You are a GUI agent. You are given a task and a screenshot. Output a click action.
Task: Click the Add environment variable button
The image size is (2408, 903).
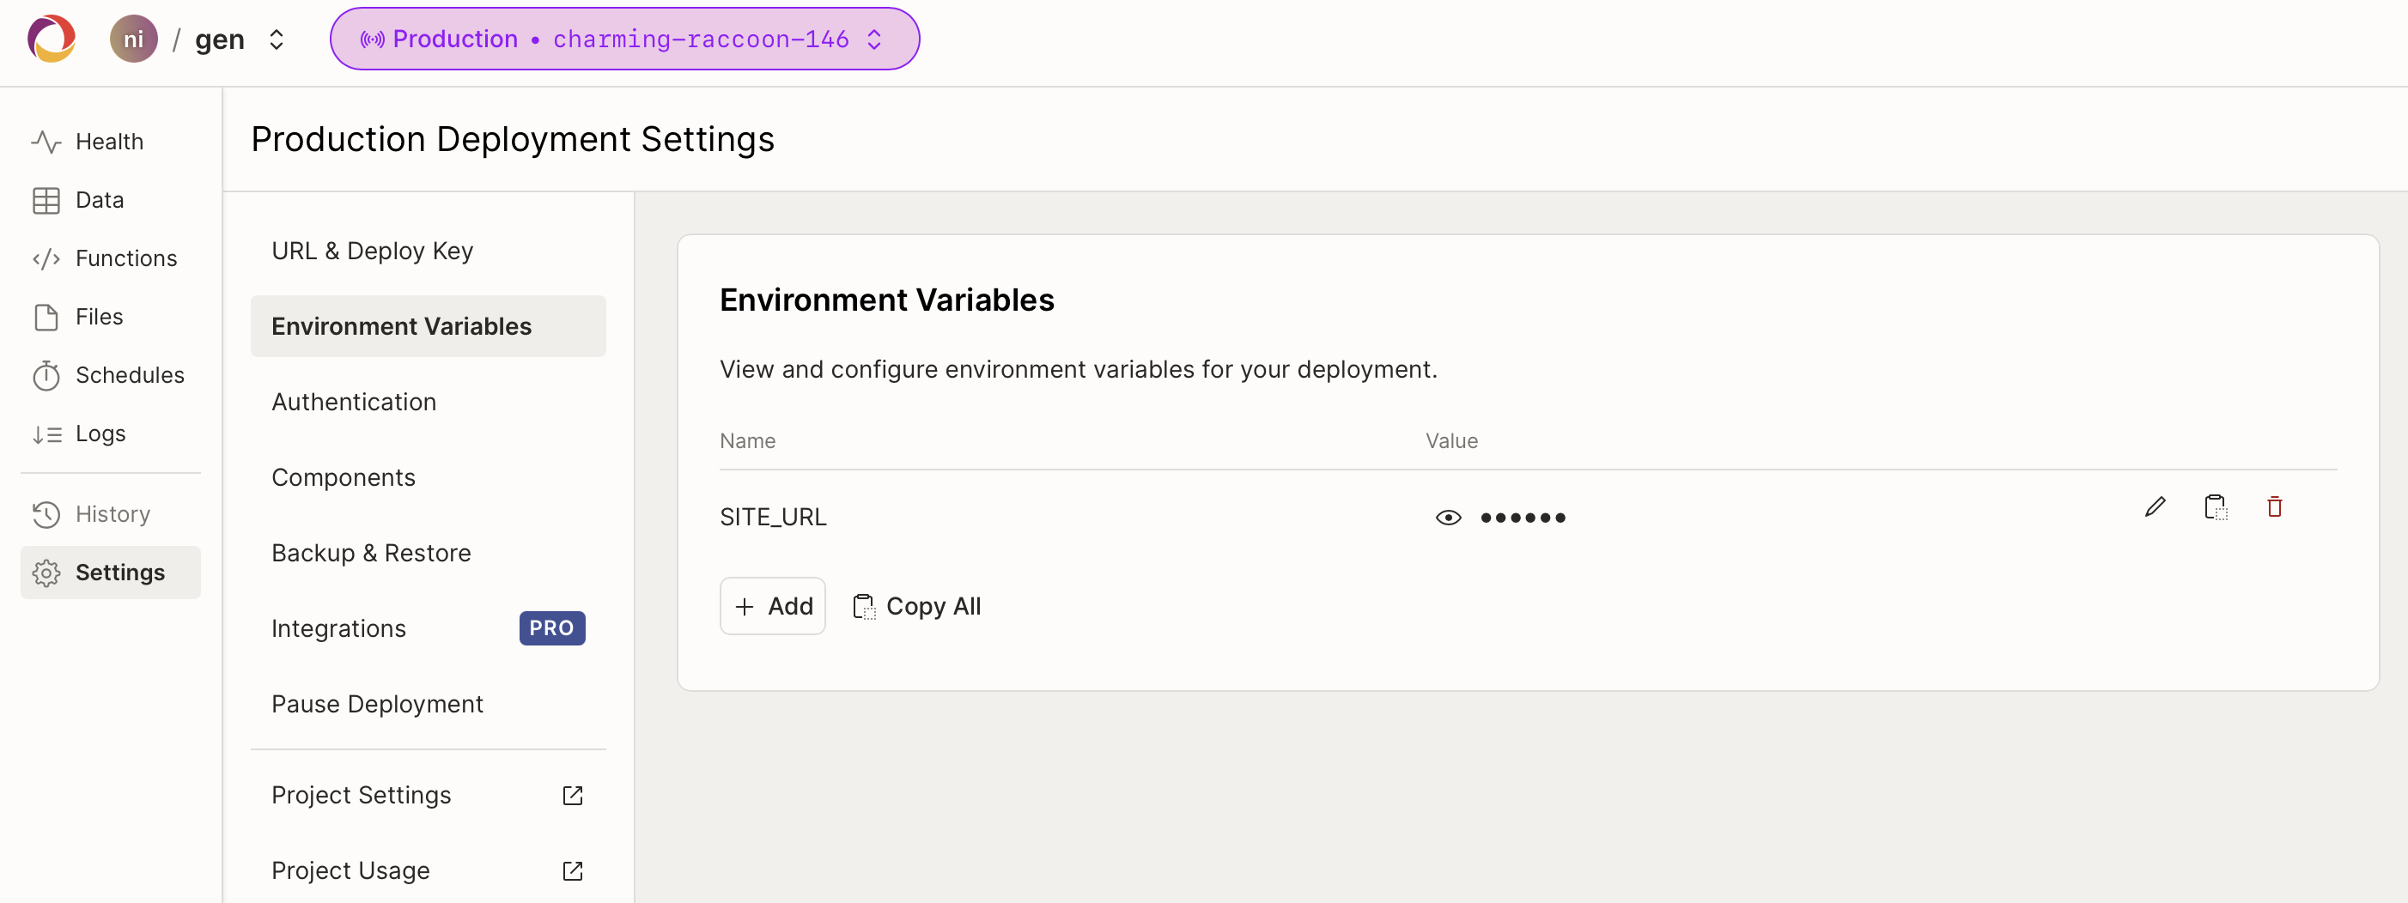[x=772, y=606]
